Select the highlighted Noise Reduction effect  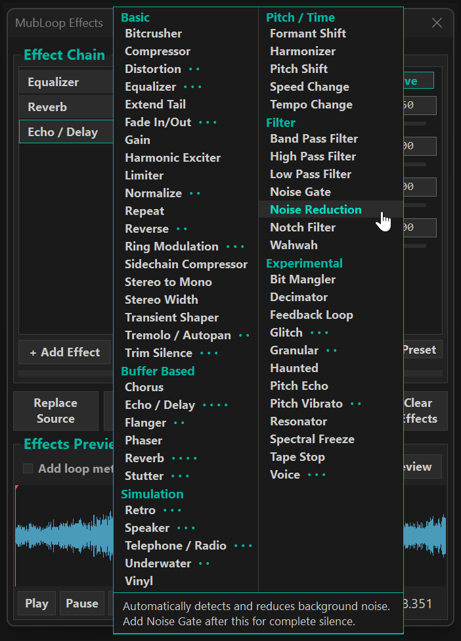331,209
